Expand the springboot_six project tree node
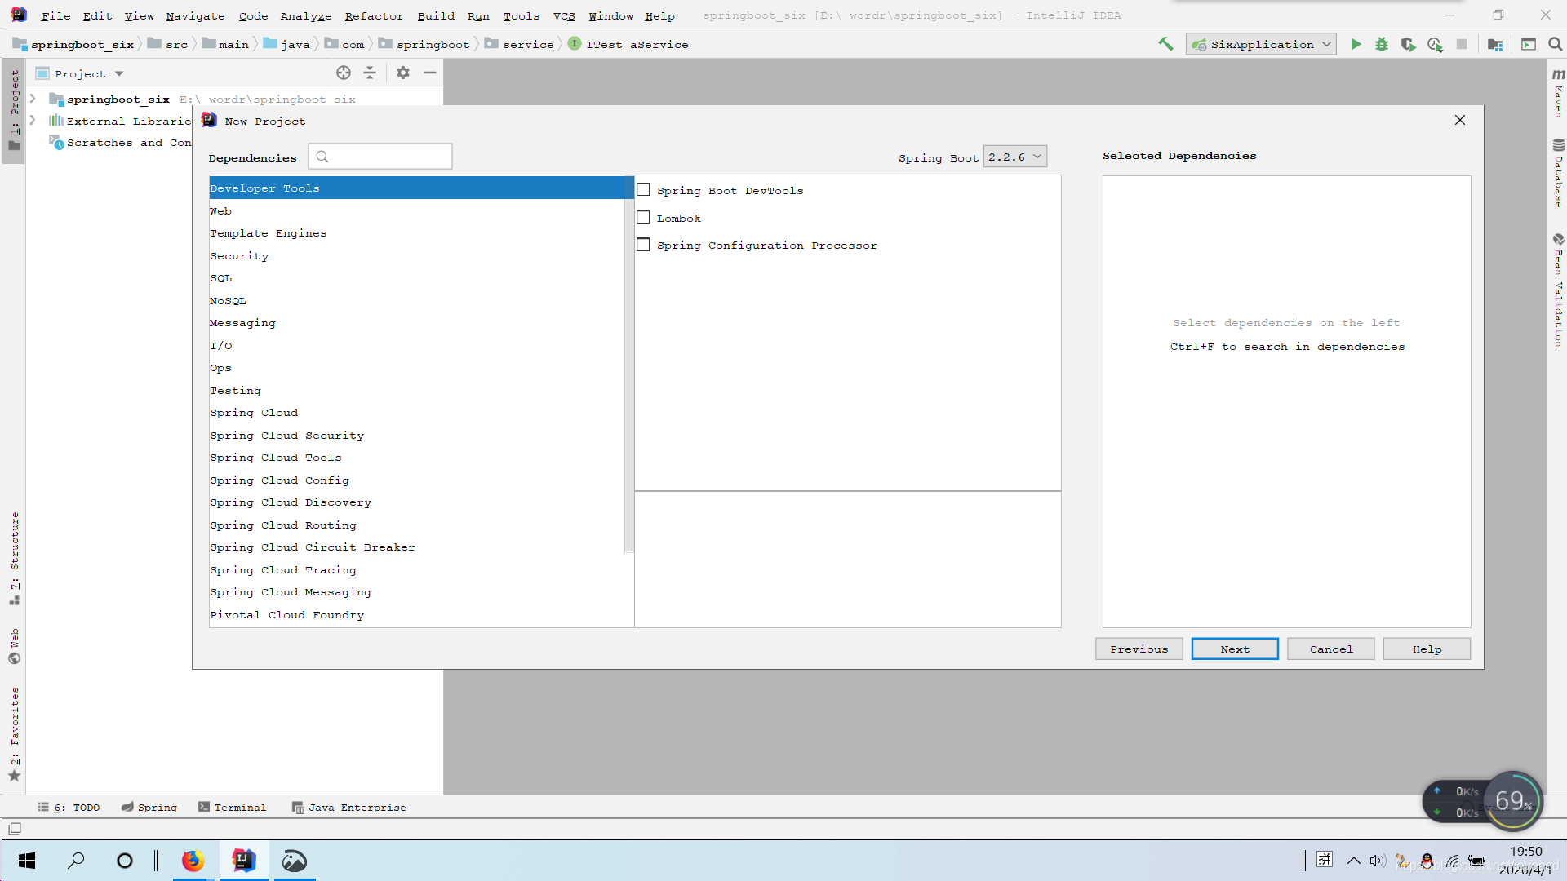 coord(33,99)
